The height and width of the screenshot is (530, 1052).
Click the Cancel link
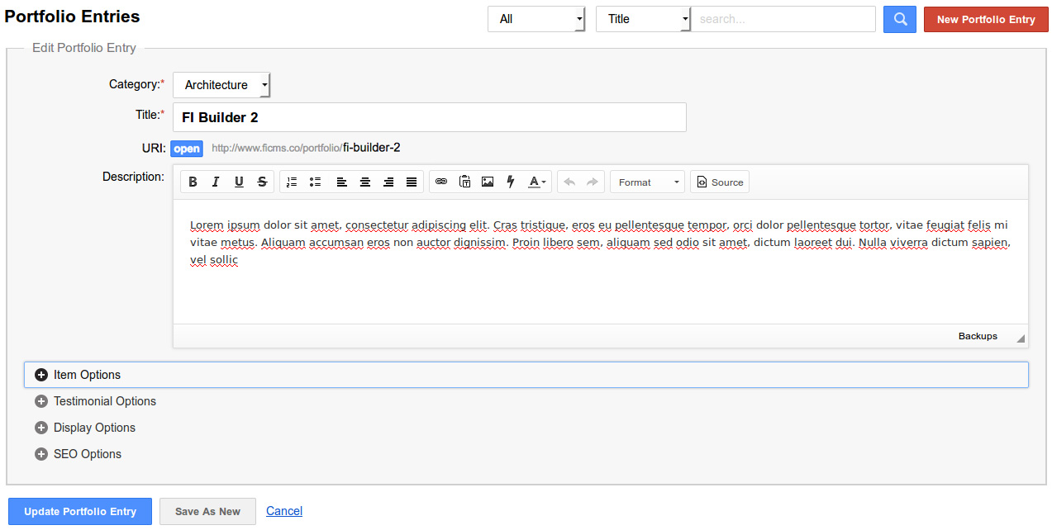(x=284, y=512)
